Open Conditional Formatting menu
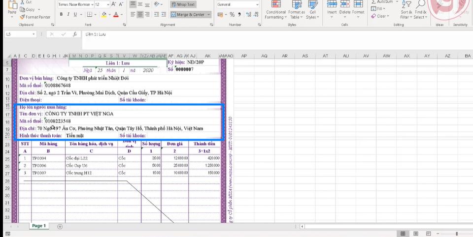The width and height of the screenshot is (473, 237). [276, 10]
